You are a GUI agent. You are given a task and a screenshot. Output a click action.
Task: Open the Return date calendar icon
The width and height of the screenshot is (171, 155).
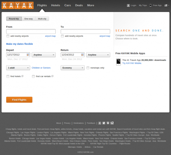(x=83, y=55)
